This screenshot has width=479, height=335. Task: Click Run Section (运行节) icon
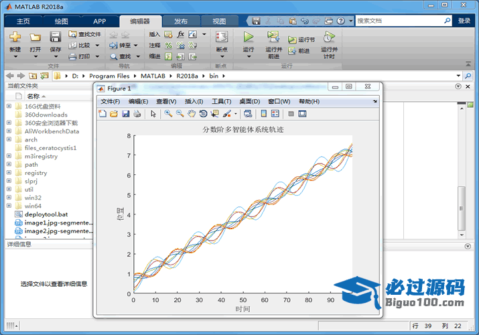(x=291, y=40)
